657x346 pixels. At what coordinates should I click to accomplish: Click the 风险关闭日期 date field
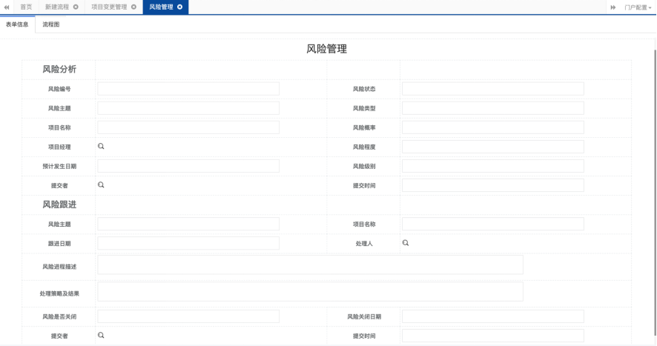point(492,316)
